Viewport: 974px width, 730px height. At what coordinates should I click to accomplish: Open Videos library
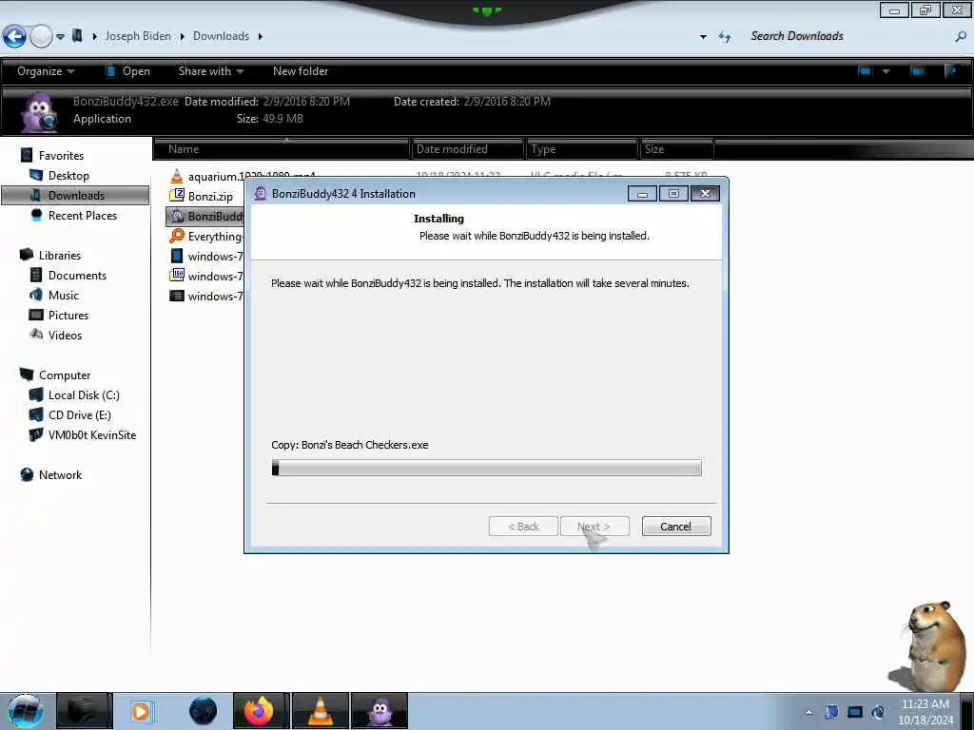click(x=65, y=336)
